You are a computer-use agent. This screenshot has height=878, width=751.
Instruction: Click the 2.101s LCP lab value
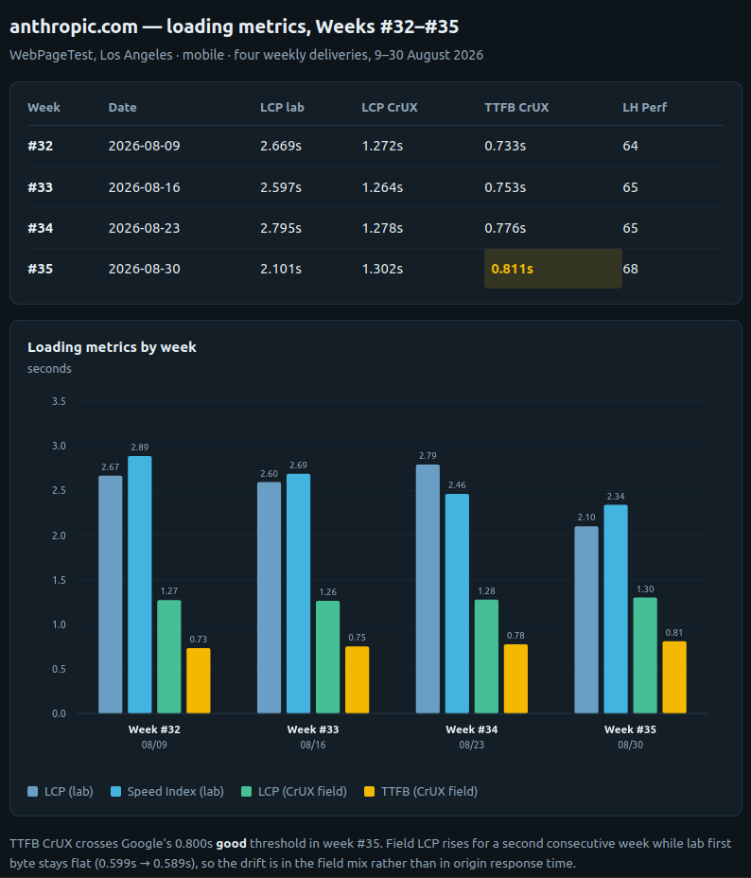[x=281, y=270]
